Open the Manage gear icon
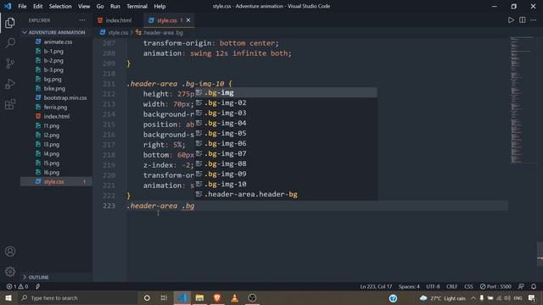 click(10, 272)
